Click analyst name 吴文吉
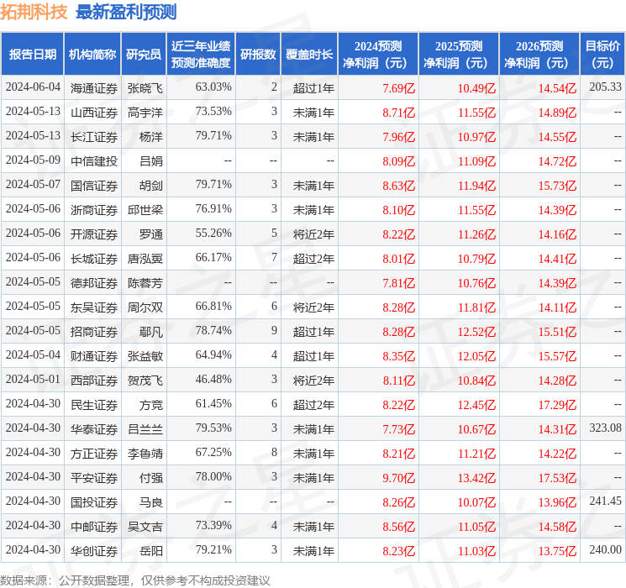The width and height of the screenshot is (626, 588). (x=145, y=527)
